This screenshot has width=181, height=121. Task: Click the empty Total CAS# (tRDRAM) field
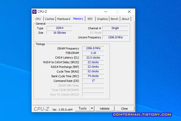click(93, 90)
